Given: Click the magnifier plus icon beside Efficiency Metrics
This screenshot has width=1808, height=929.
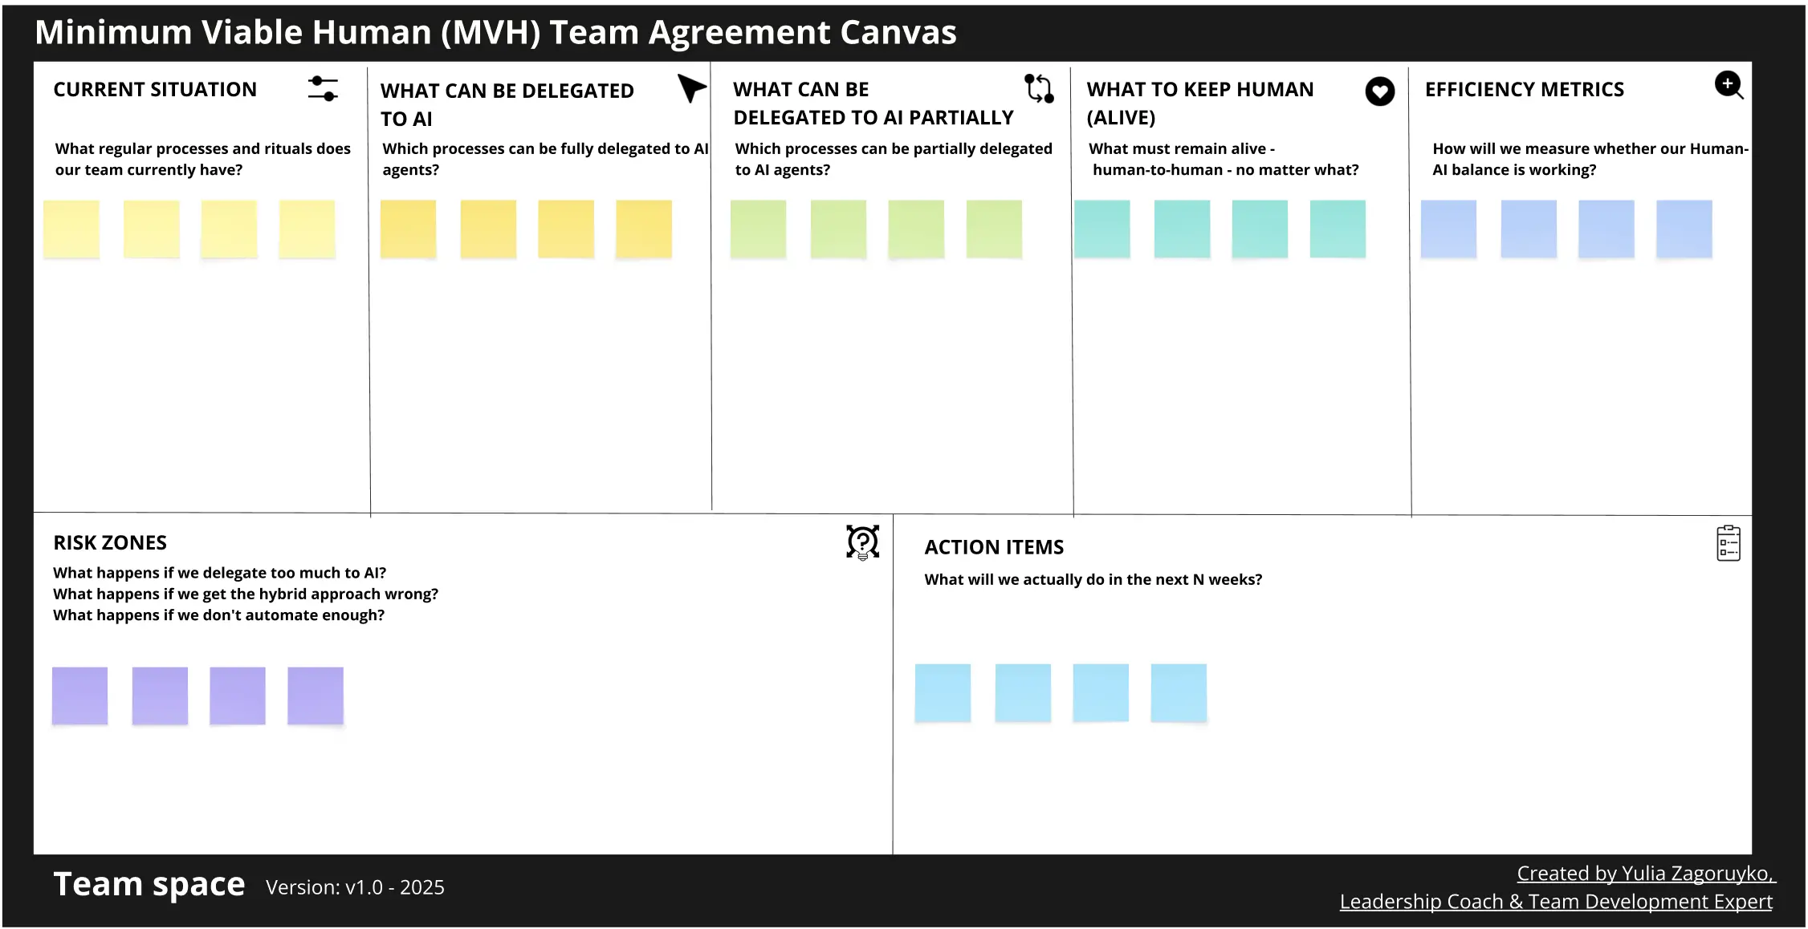Looking at the screenshot, I should [1729, 85].
